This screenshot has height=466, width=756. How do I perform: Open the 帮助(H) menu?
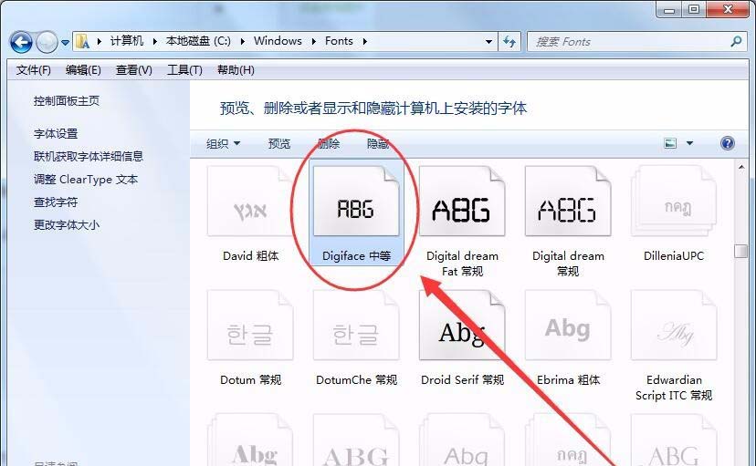pyautogui.click(x=236, y=70)
